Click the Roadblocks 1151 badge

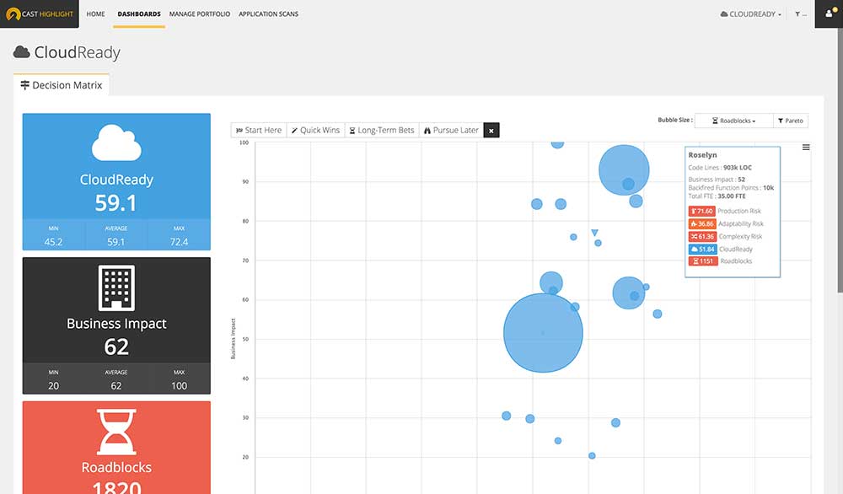(x=703, y=261)
